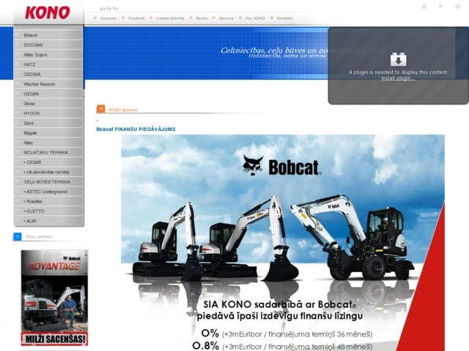Click the Install plugin link
This screenshot has width=469, height=351.
tap(398, 78)
